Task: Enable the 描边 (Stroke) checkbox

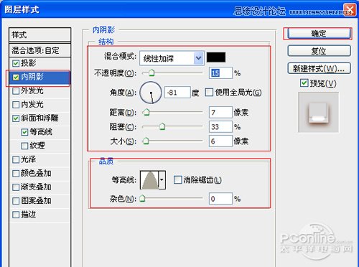Action: point(16,215)
